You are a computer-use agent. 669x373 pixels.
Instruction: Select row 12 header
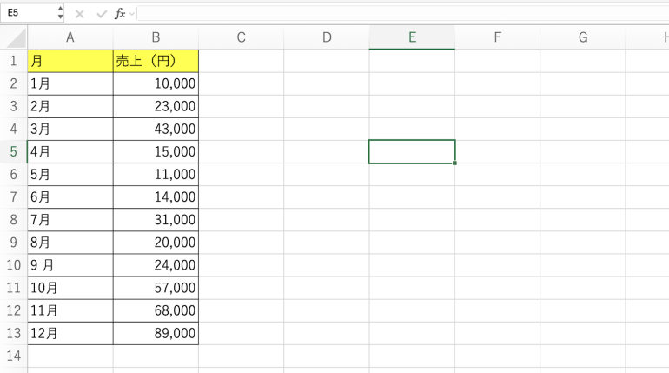pyautogui.click(x=14, y=310)
